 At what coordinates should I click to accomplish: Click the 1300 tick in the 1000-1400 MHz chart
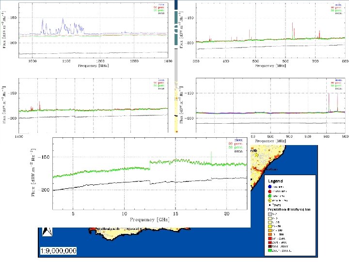(134, 61)
